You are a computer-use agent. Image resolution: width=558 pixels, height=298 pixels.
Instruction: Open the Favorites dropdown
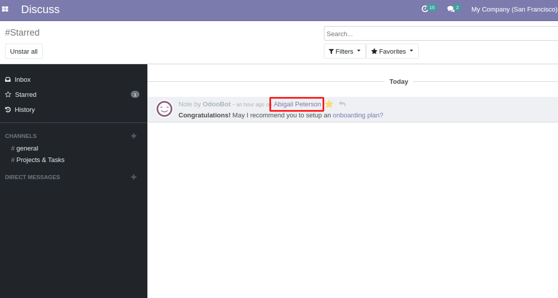392,51
